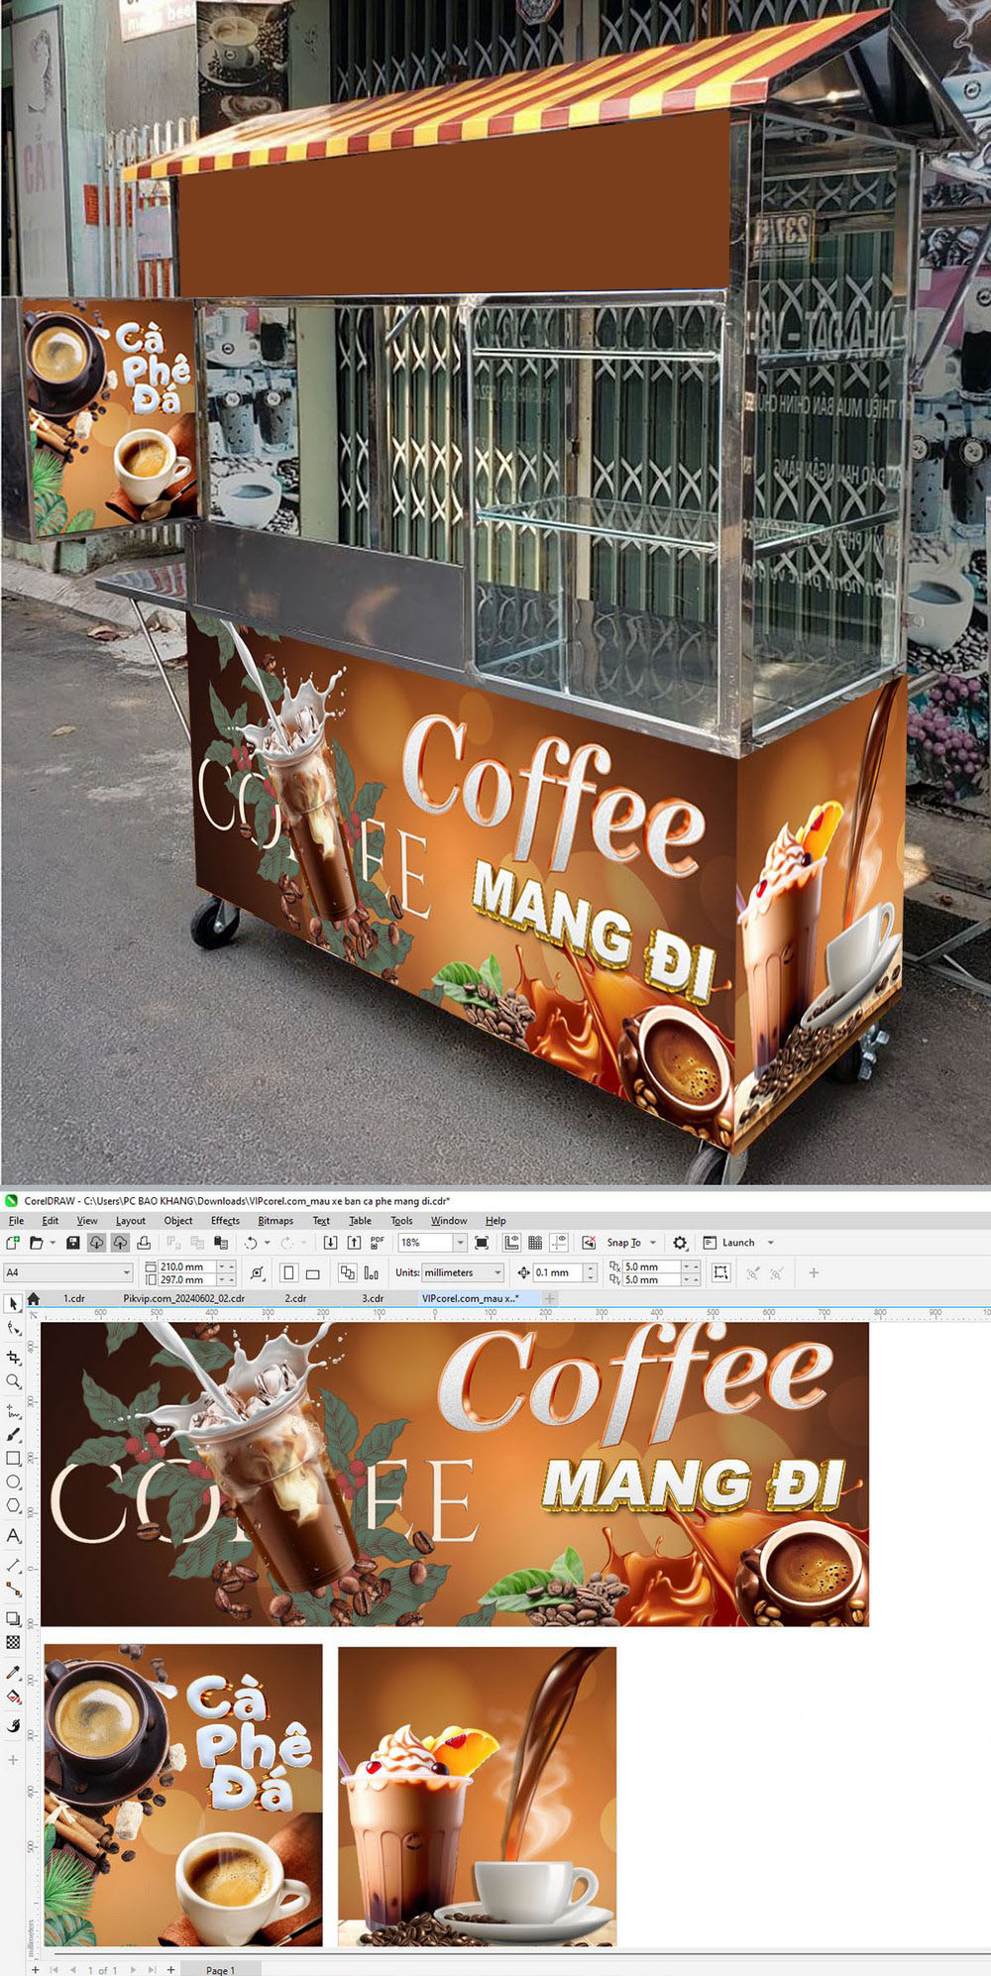Open the Object menu
Viewport: 991px width, 1976px height.
point(178,1220)
